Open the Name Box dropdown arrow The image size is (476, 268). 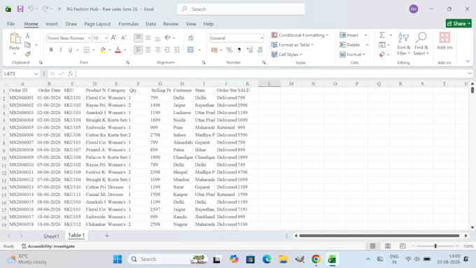(36, 73)
